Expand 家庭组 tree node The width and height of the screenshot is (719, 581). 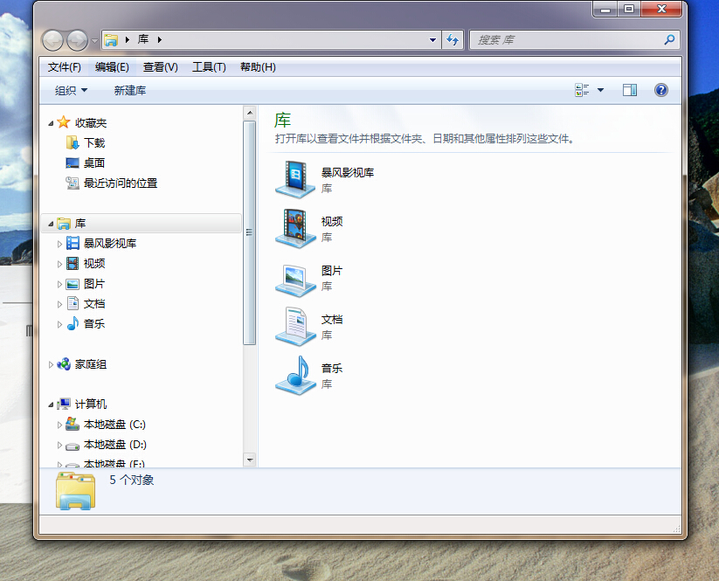pos(51,365)
